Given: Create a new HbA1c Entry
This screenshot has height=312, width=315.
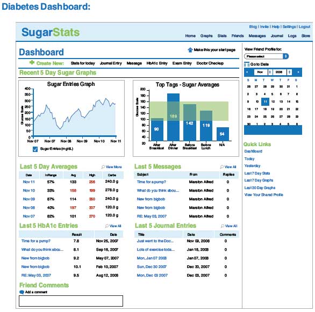Looking at the screenshot, I should click(x=157, y=63).
